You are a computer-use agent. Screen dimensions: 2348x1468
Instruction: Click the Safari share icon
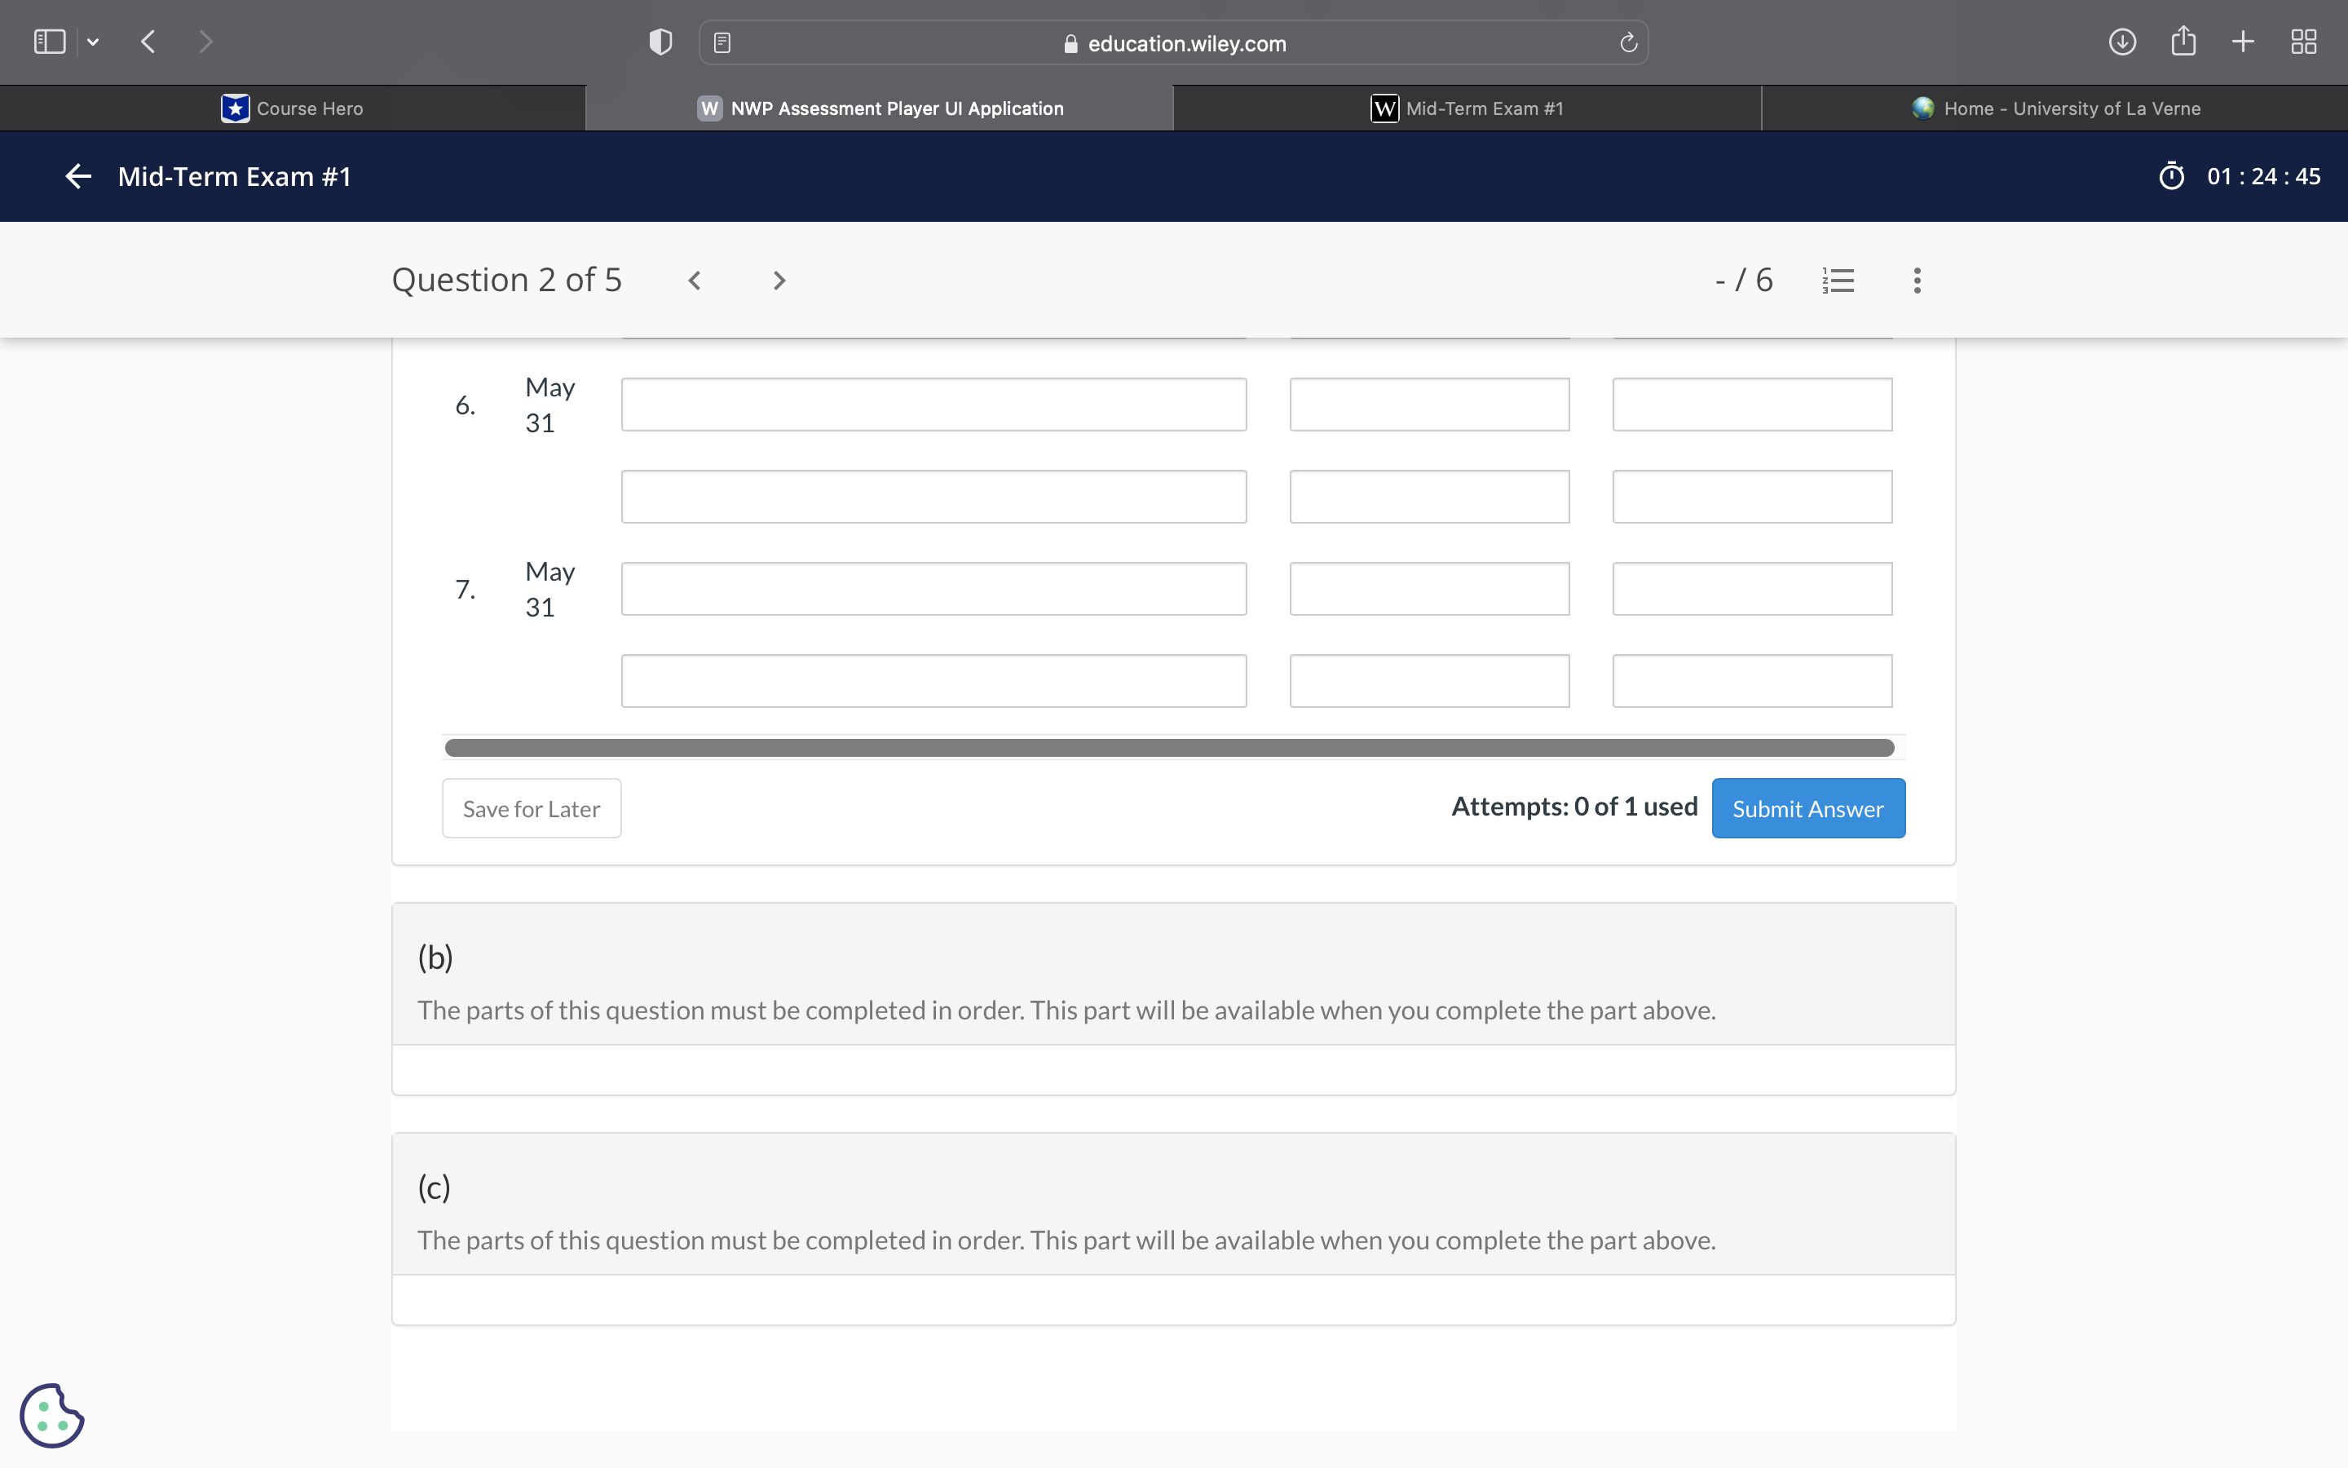click(2183, 42)
